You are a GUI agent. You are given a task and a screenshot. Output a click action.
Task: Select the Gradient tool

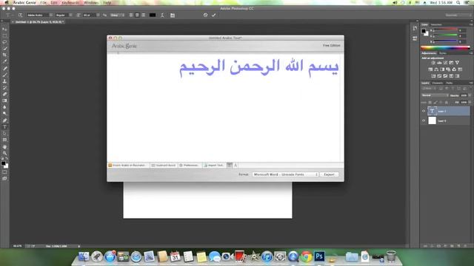(4, 100)
